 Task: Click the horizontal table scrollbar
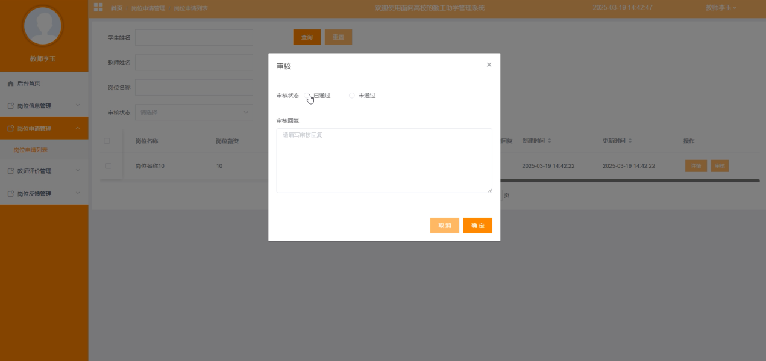430,180
